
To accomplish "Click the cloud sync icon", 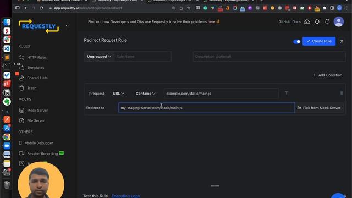I will (307, 22).
